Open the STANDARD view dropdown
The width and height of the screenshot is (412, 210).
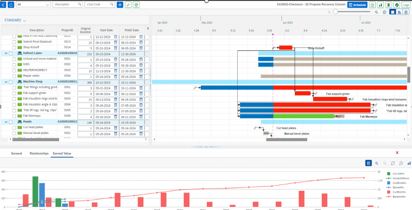(15, 21)
